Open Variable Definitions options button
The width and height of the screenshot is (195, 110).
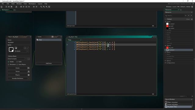click(x=29, y=79)
